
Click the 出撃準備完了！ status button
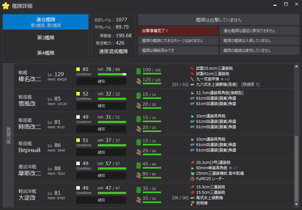coord(178,31)
